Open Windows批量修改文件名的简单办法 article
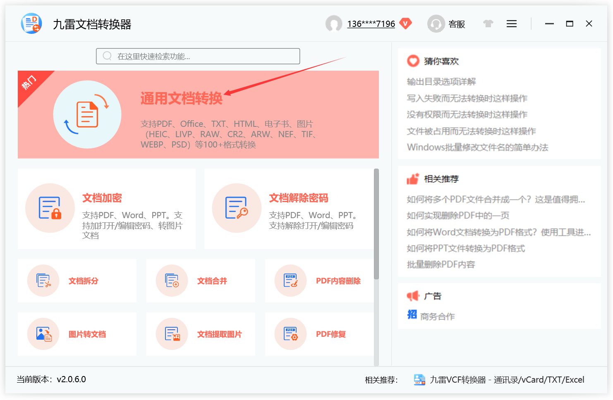Viewport: 613px width, 400px height. coord(478,148)
